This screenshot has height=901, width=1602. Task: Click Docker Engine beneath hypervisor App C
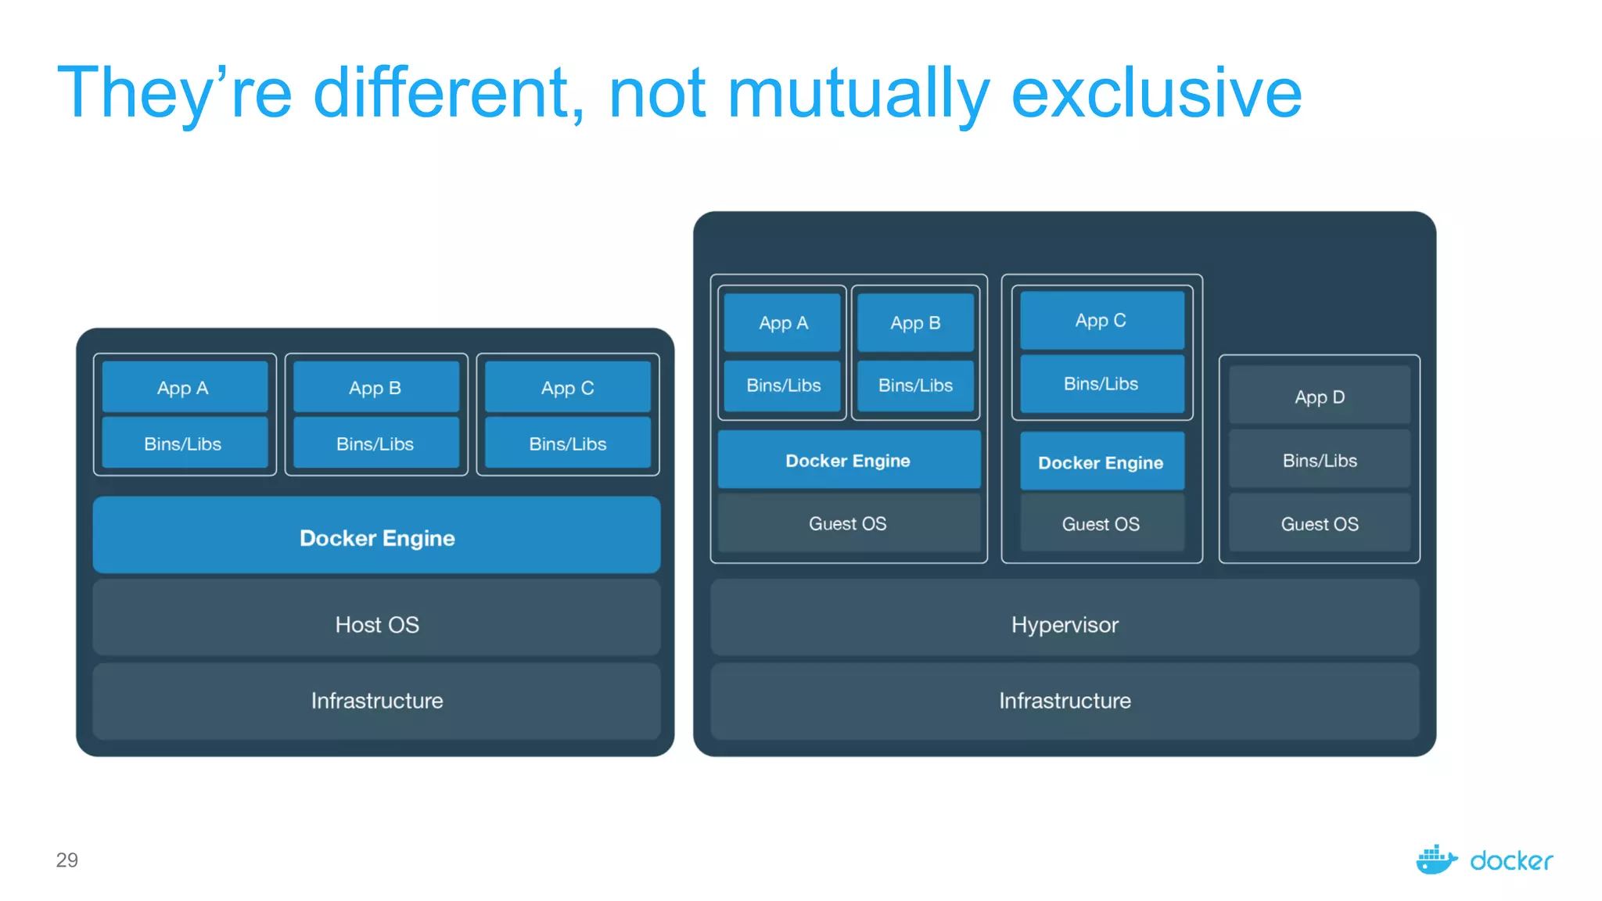pyautogui.click(x=1101, y=462)
